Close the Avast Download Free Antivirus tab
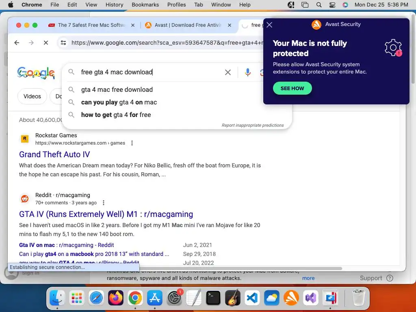Viewport: 416px width, 312px height. pos(230,25)
